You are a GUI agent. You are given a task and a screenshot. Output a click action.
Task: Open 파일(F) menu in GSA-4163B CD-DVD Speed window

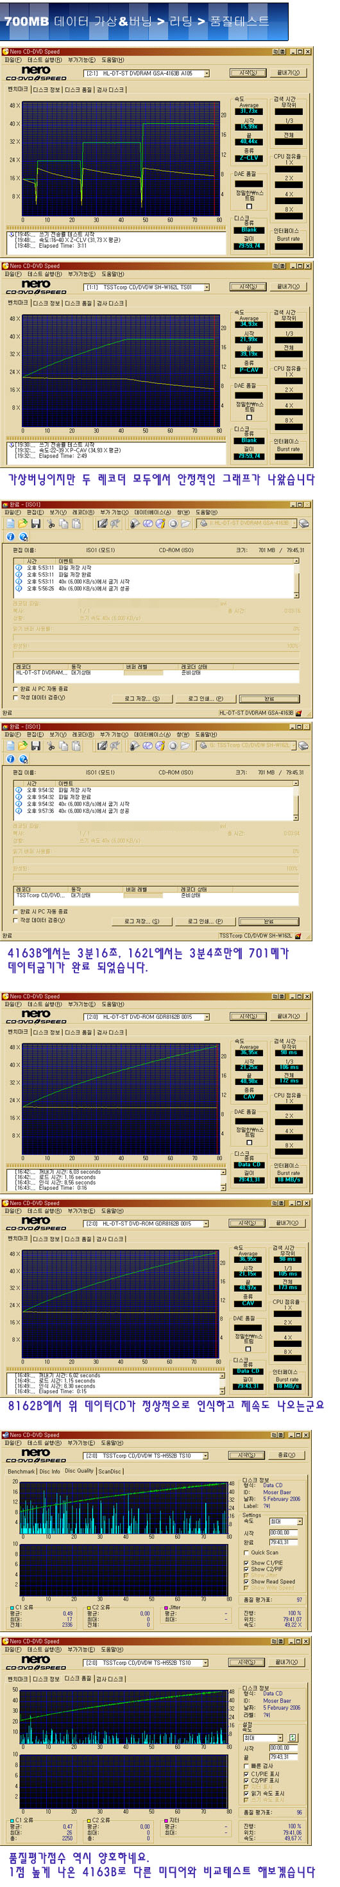(x=12, y=60)
